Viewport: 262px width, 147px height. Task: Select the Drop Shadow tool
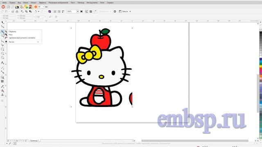[2, 77]
